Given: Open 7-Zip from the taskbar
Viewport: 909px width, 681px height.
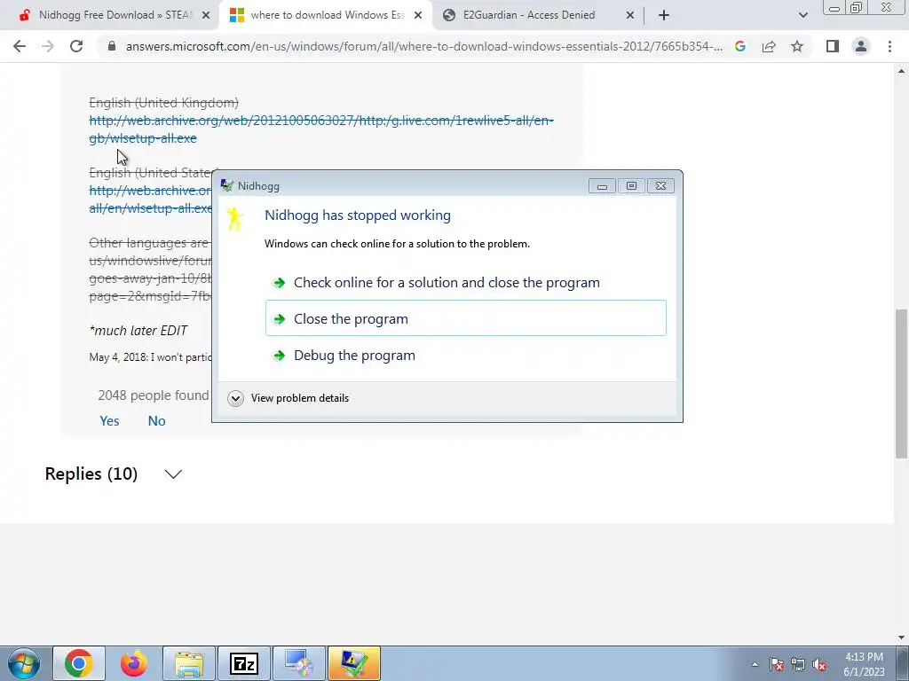Looking at the screenshot, I should 244,663.
